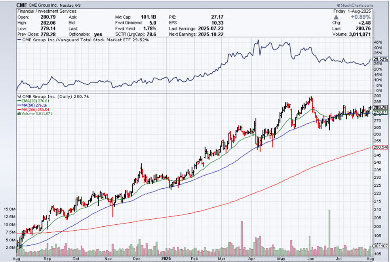
Task: Click the 2.5M label on the volume axis
Action: coord(10,248)
